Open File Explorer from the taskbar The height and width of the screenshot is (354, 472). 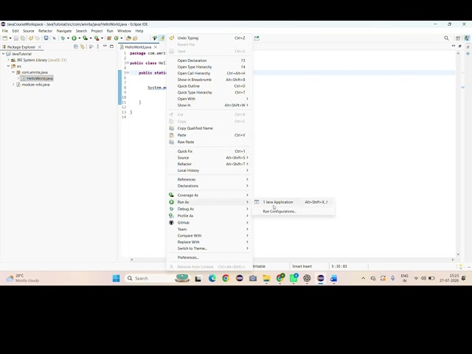tap(266, 279)
